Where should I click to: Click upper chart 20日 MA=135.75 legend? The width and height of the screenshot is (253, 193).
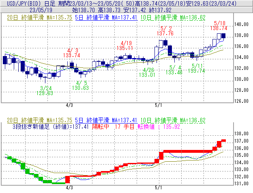point(40,17)
